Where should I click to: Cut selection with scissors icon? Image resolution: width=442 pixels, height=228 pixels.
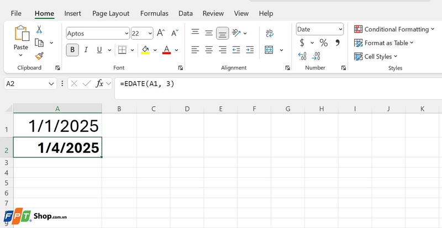tap(39, 29)
